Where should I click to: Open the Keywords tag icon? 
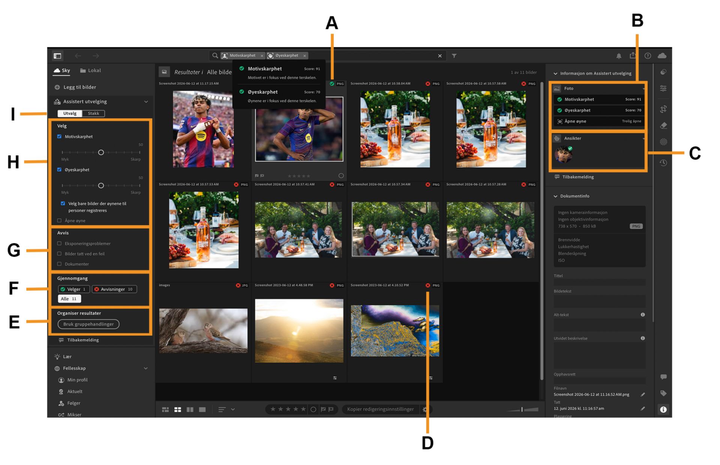pos(663,393)
